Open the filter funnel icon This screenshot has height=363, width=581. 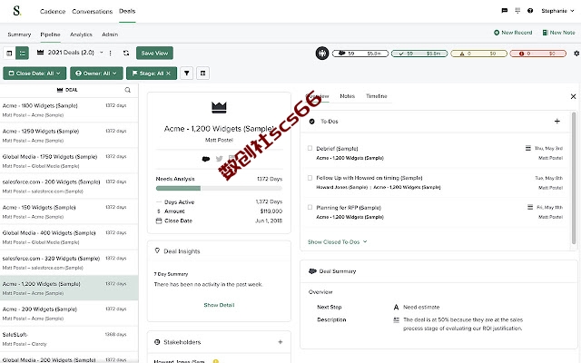[187, 74]
